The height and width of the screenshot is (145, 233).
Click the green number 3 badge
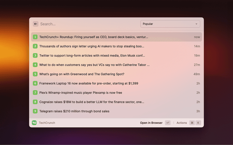point(35,55)
